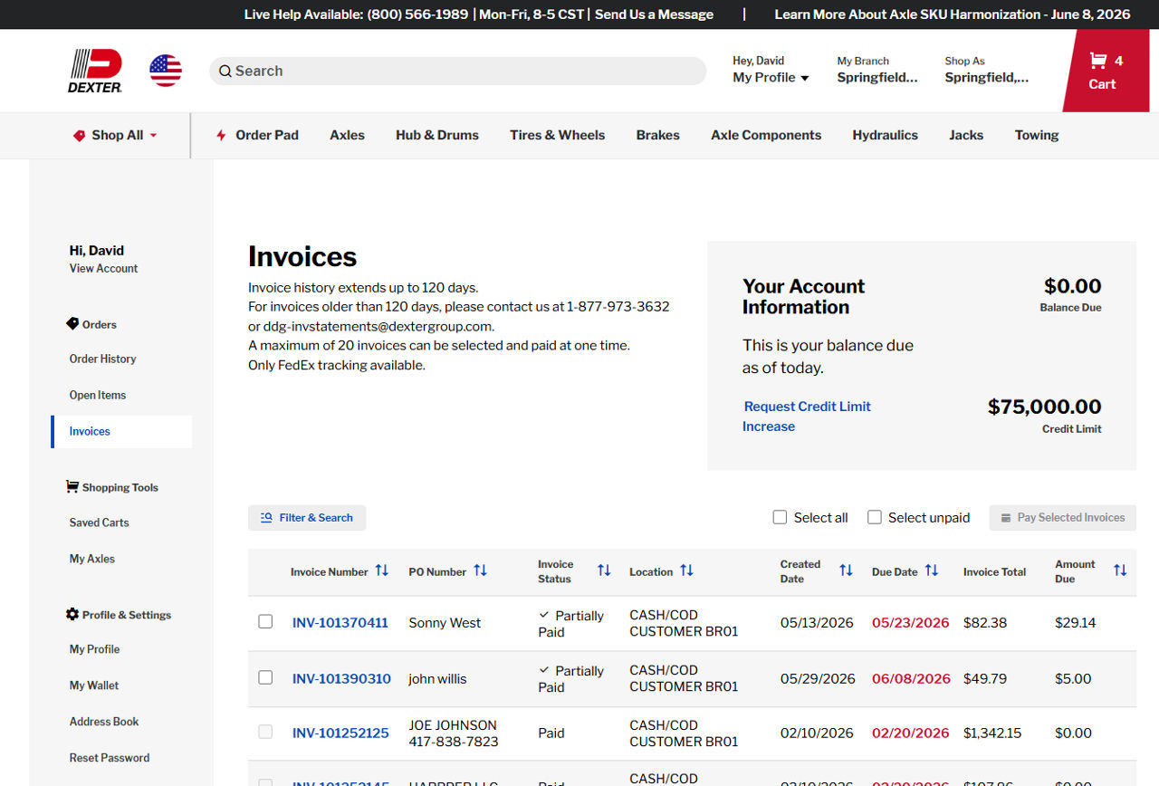Click Request Credit Limit Increase link
Image resolution: width=1159 pixels, height=786 pixels.
click(806, 417)
